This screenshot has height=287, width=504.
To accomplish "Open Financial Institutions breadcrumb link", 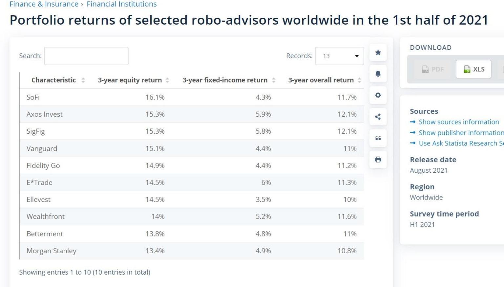I will [x=122, y=4].
